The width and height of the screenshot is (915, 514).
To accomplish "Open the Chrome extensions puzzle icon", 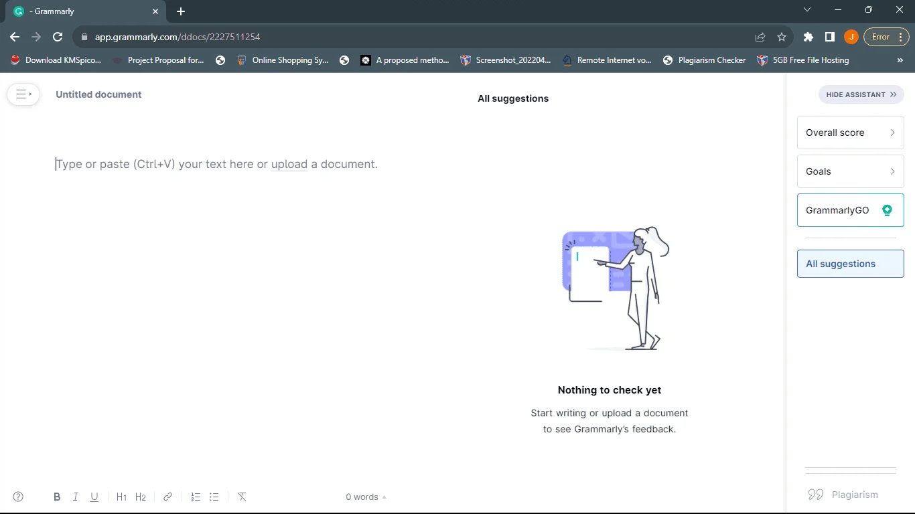I will pos(808,37).
